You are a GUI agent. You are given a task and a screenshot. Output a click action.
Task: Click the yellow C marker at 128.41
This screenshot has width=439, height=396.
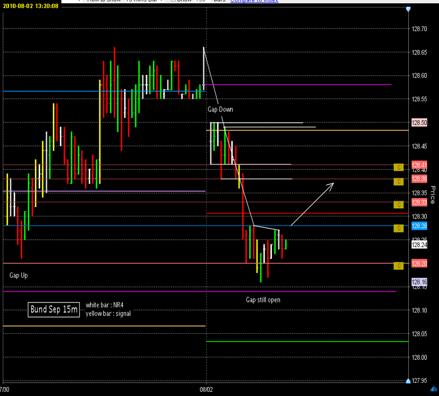tap(398, 167)
